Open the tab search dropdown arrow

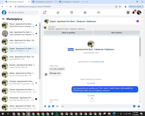[2, 2]
